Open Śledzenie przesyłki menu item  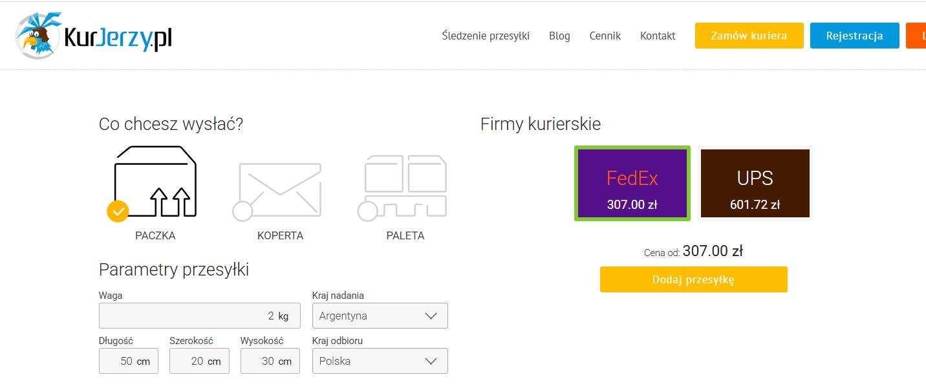click(x=486, y=36)
